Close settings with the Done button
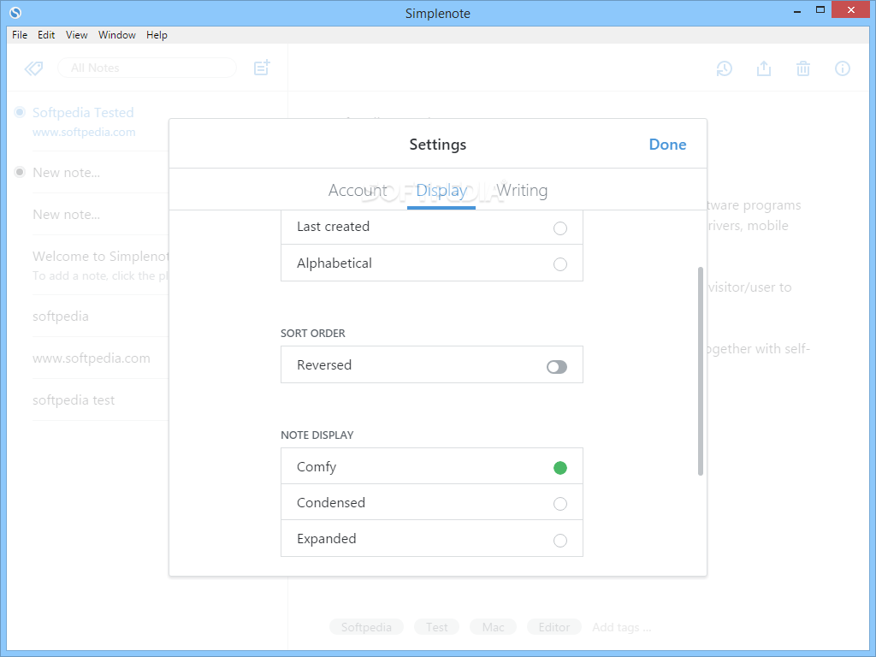 667,144
